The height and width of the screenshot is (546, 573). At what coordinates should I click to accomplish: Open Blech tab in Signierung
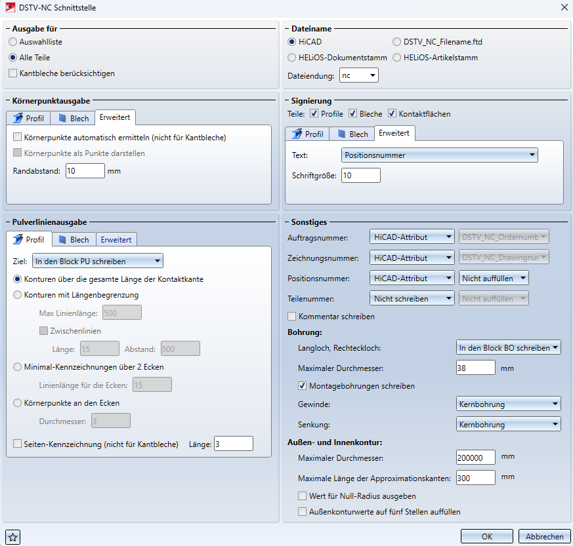352,134
